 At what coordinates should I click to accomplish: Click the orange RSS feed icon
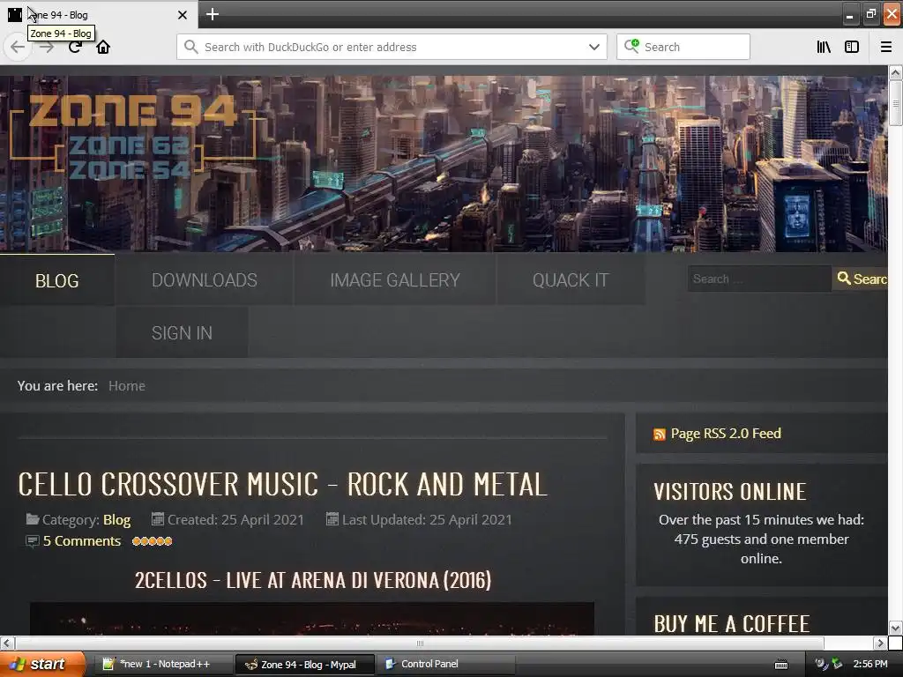click(660, 435)
